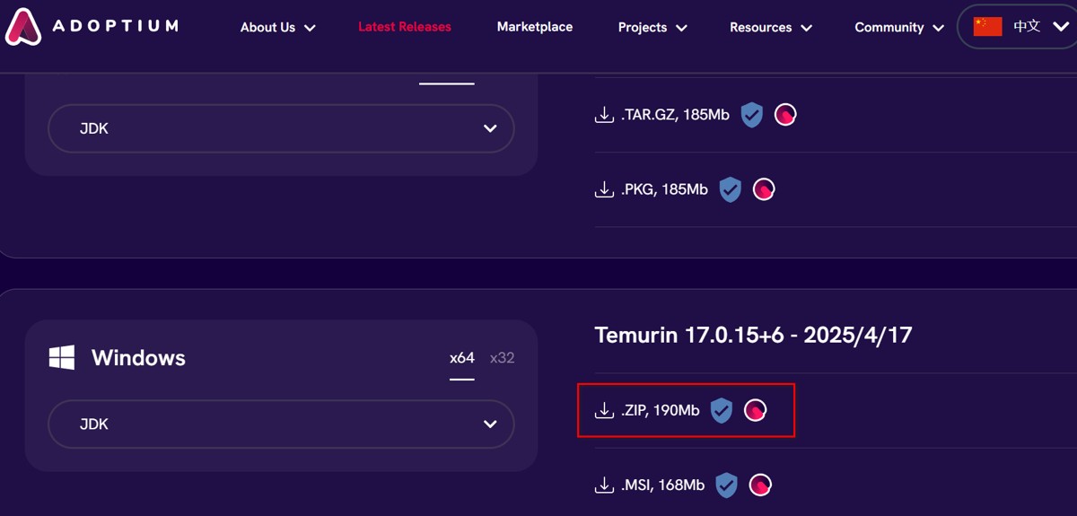Expand the About Us menu

pos(277,28)
